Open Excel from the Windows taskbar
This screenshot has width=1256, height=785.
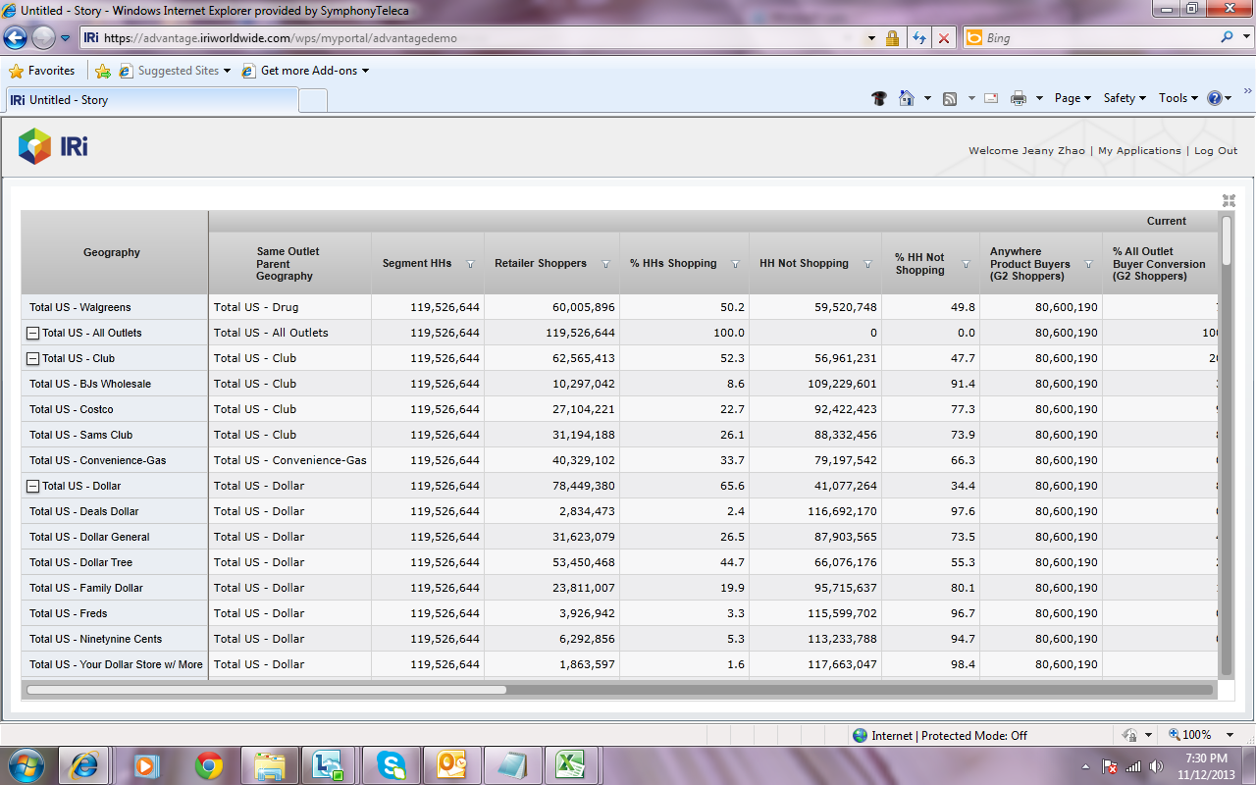pos(570,764)
